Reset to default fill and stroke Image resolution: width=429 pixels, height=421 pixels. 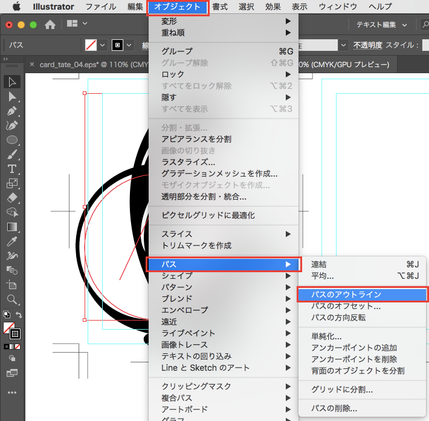[x=6, y=315]
